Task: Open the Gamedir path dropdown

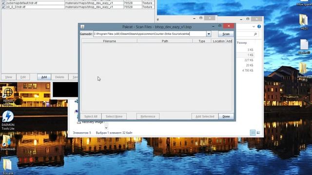Action: 209,34
